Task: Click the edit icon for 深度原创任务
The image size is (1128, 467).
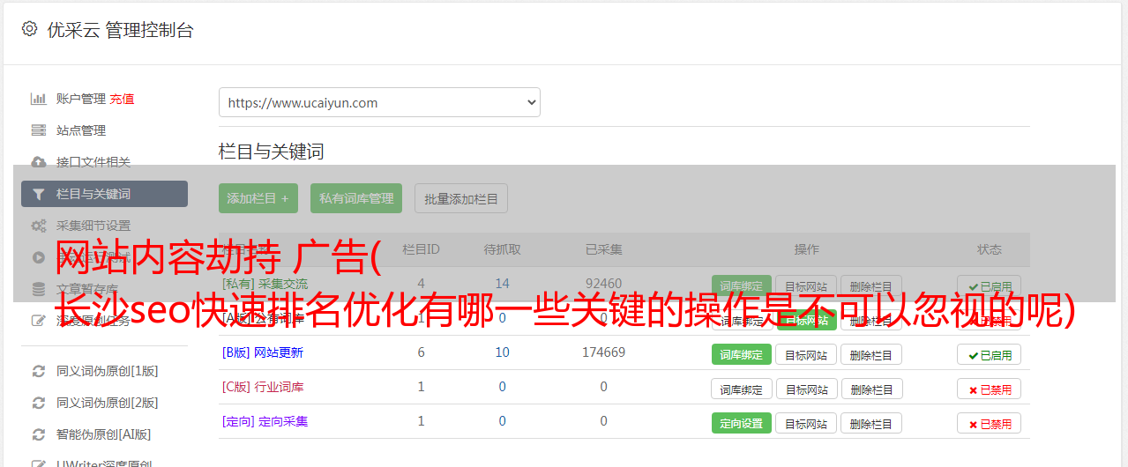Action: [x=39, y=321]
